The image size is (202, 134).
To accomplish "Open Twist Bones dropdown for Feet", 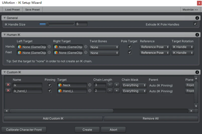I will pos(104,53).
